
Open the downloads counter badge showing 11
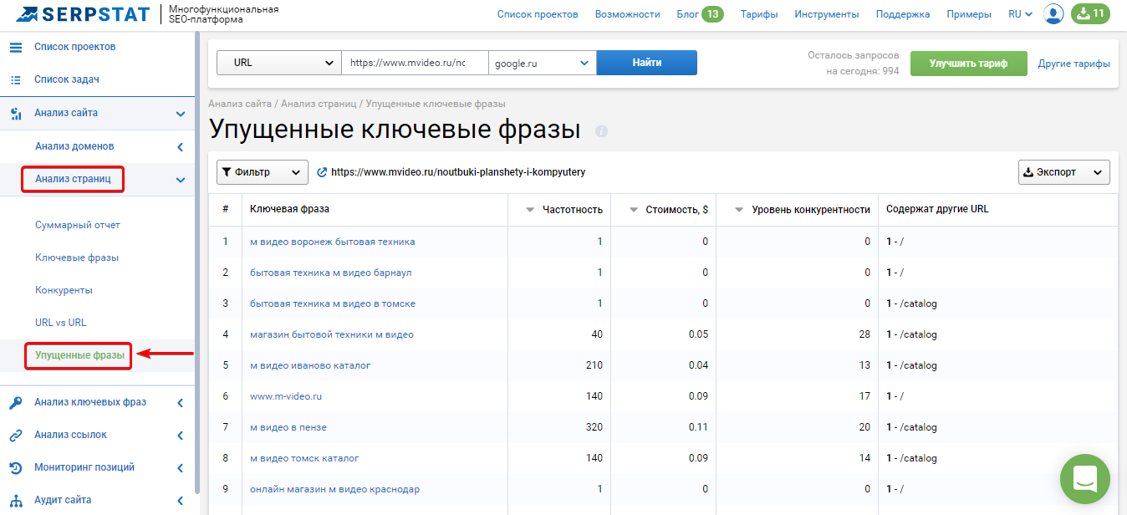pos(1090,14)
